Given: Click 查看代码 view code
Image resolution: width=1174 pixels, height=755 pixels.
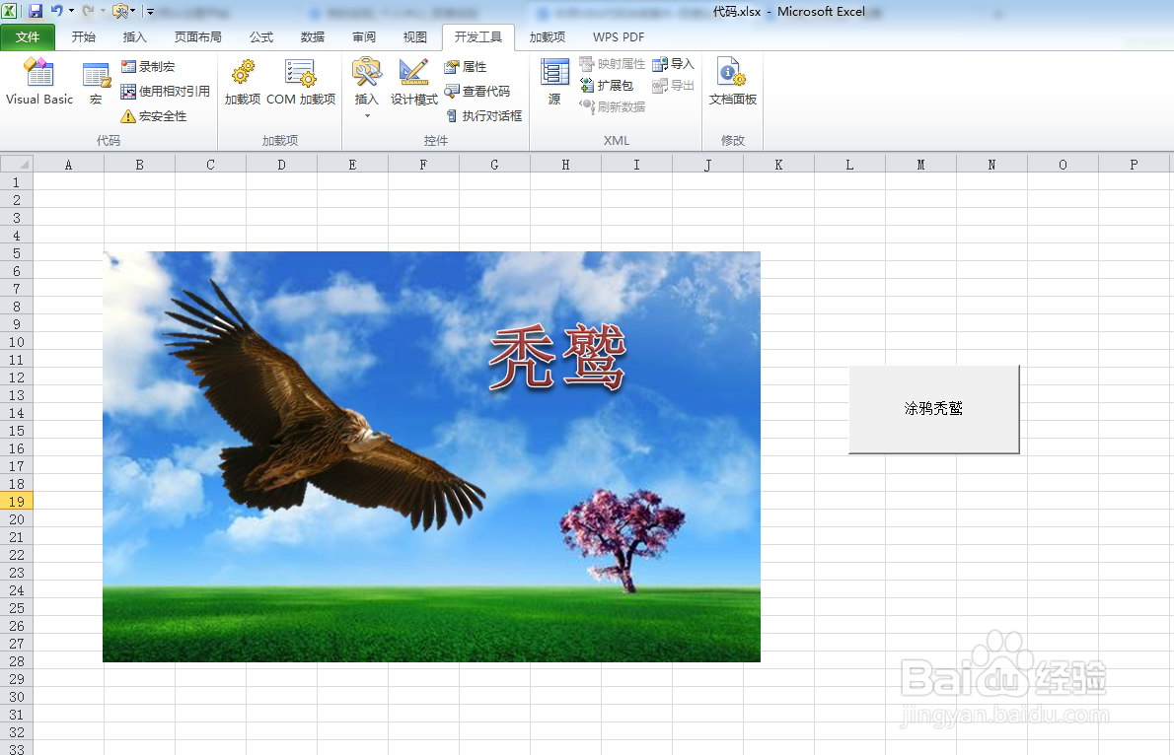Looking at the screenshot, I should tap(477, 92).
